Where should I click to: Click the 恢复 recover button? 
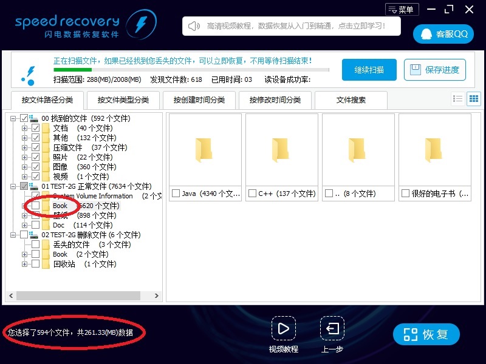coord(426,334)
